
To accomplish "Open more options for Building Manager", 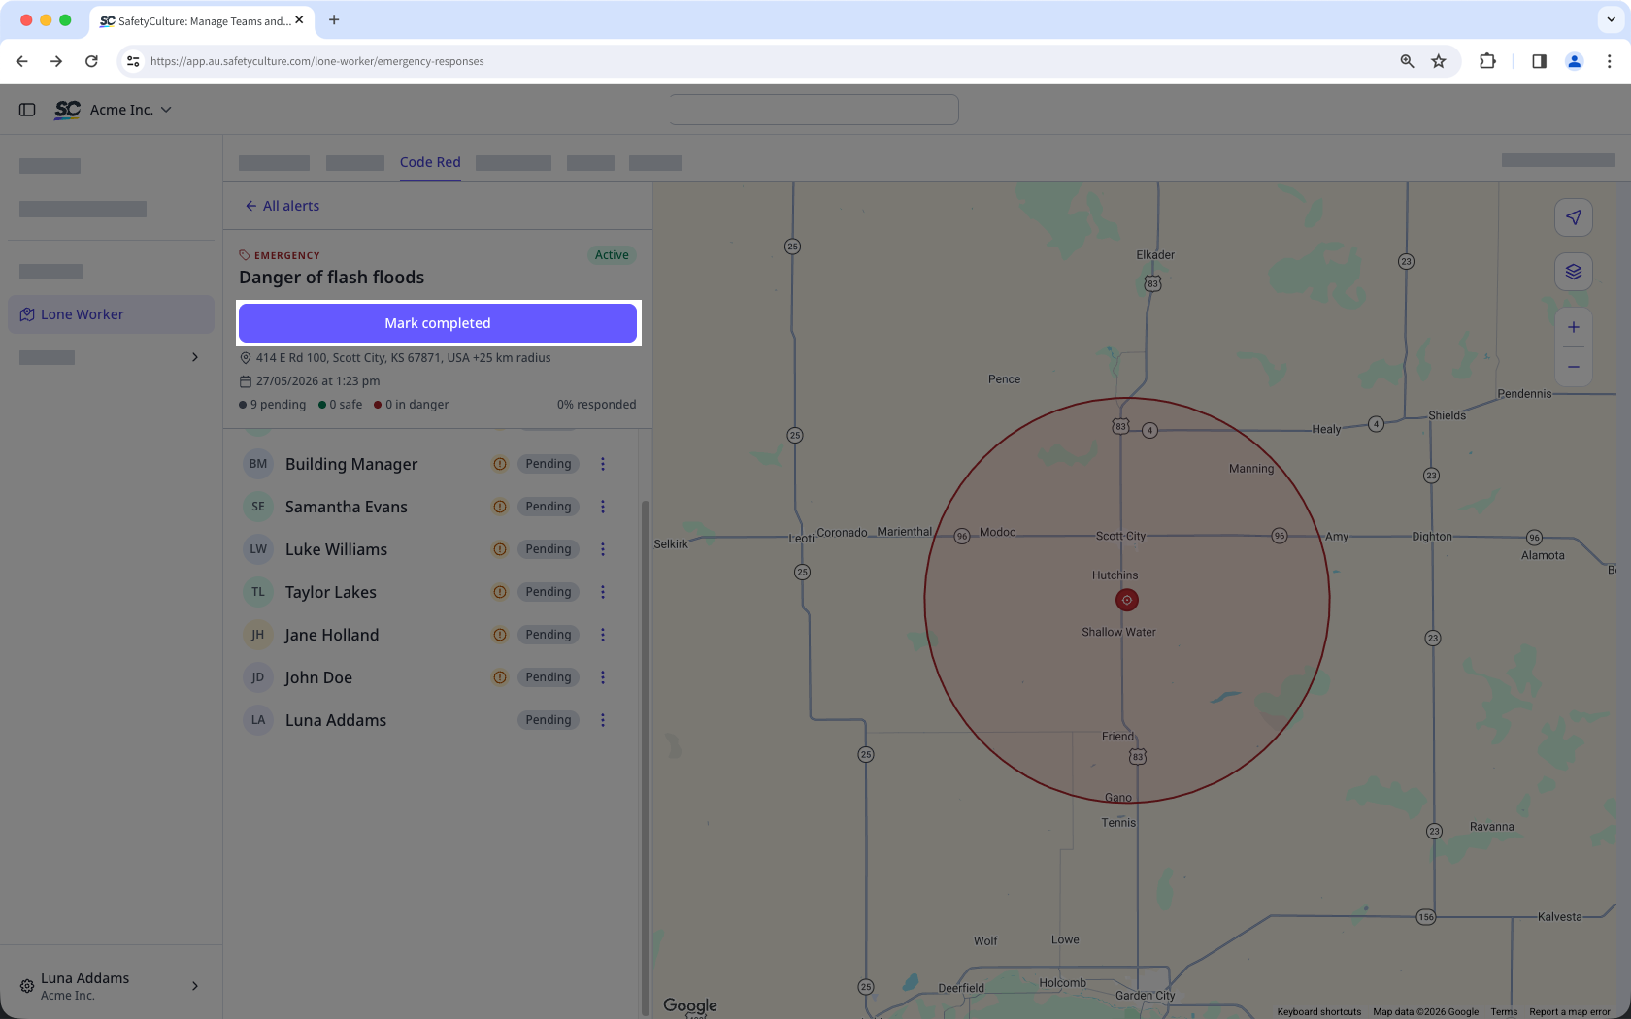I will click(603, 464).
